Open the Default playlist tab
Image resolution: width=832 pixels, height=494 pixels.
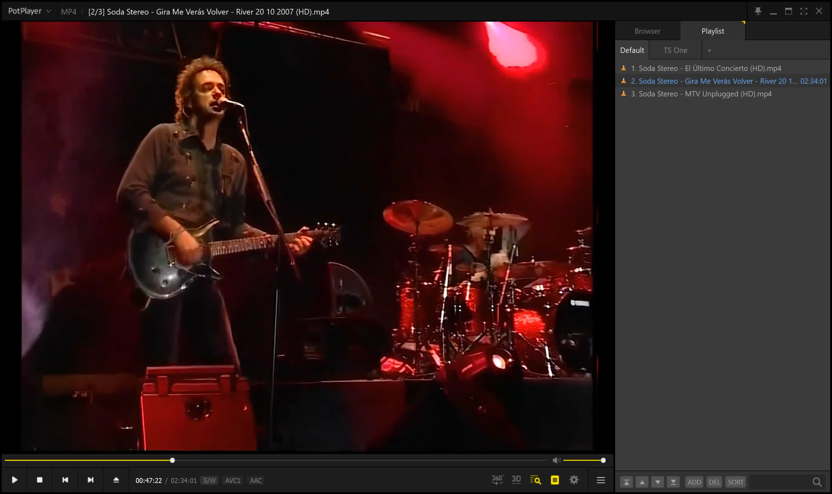[x=632, y=50]
